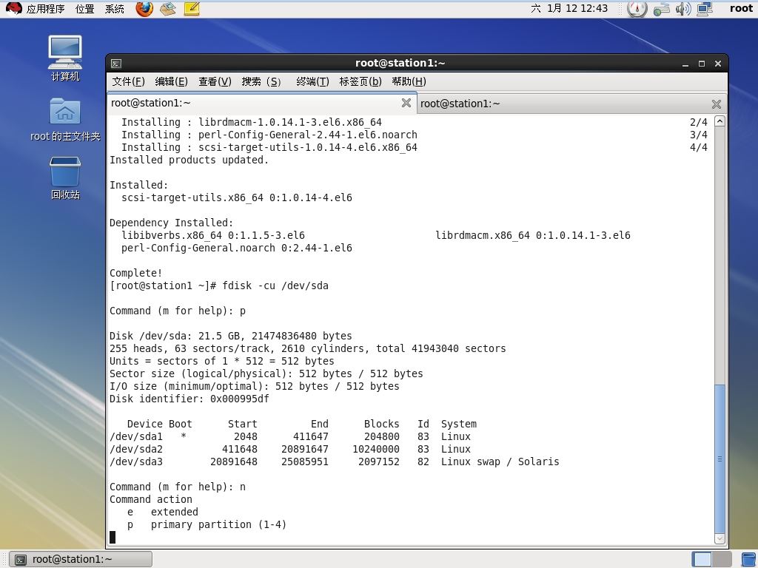Select the second workspace in switcher
Screen dimensions: 758x568
(x=720, y=559)
